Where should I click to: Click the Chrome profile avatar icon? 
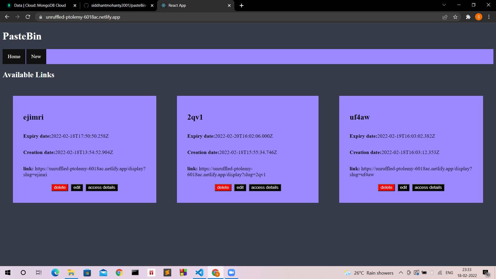point(478,17)
